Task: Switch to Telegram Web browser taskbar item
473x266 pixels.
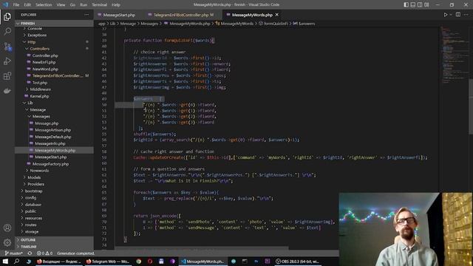Action: (108, 261)
